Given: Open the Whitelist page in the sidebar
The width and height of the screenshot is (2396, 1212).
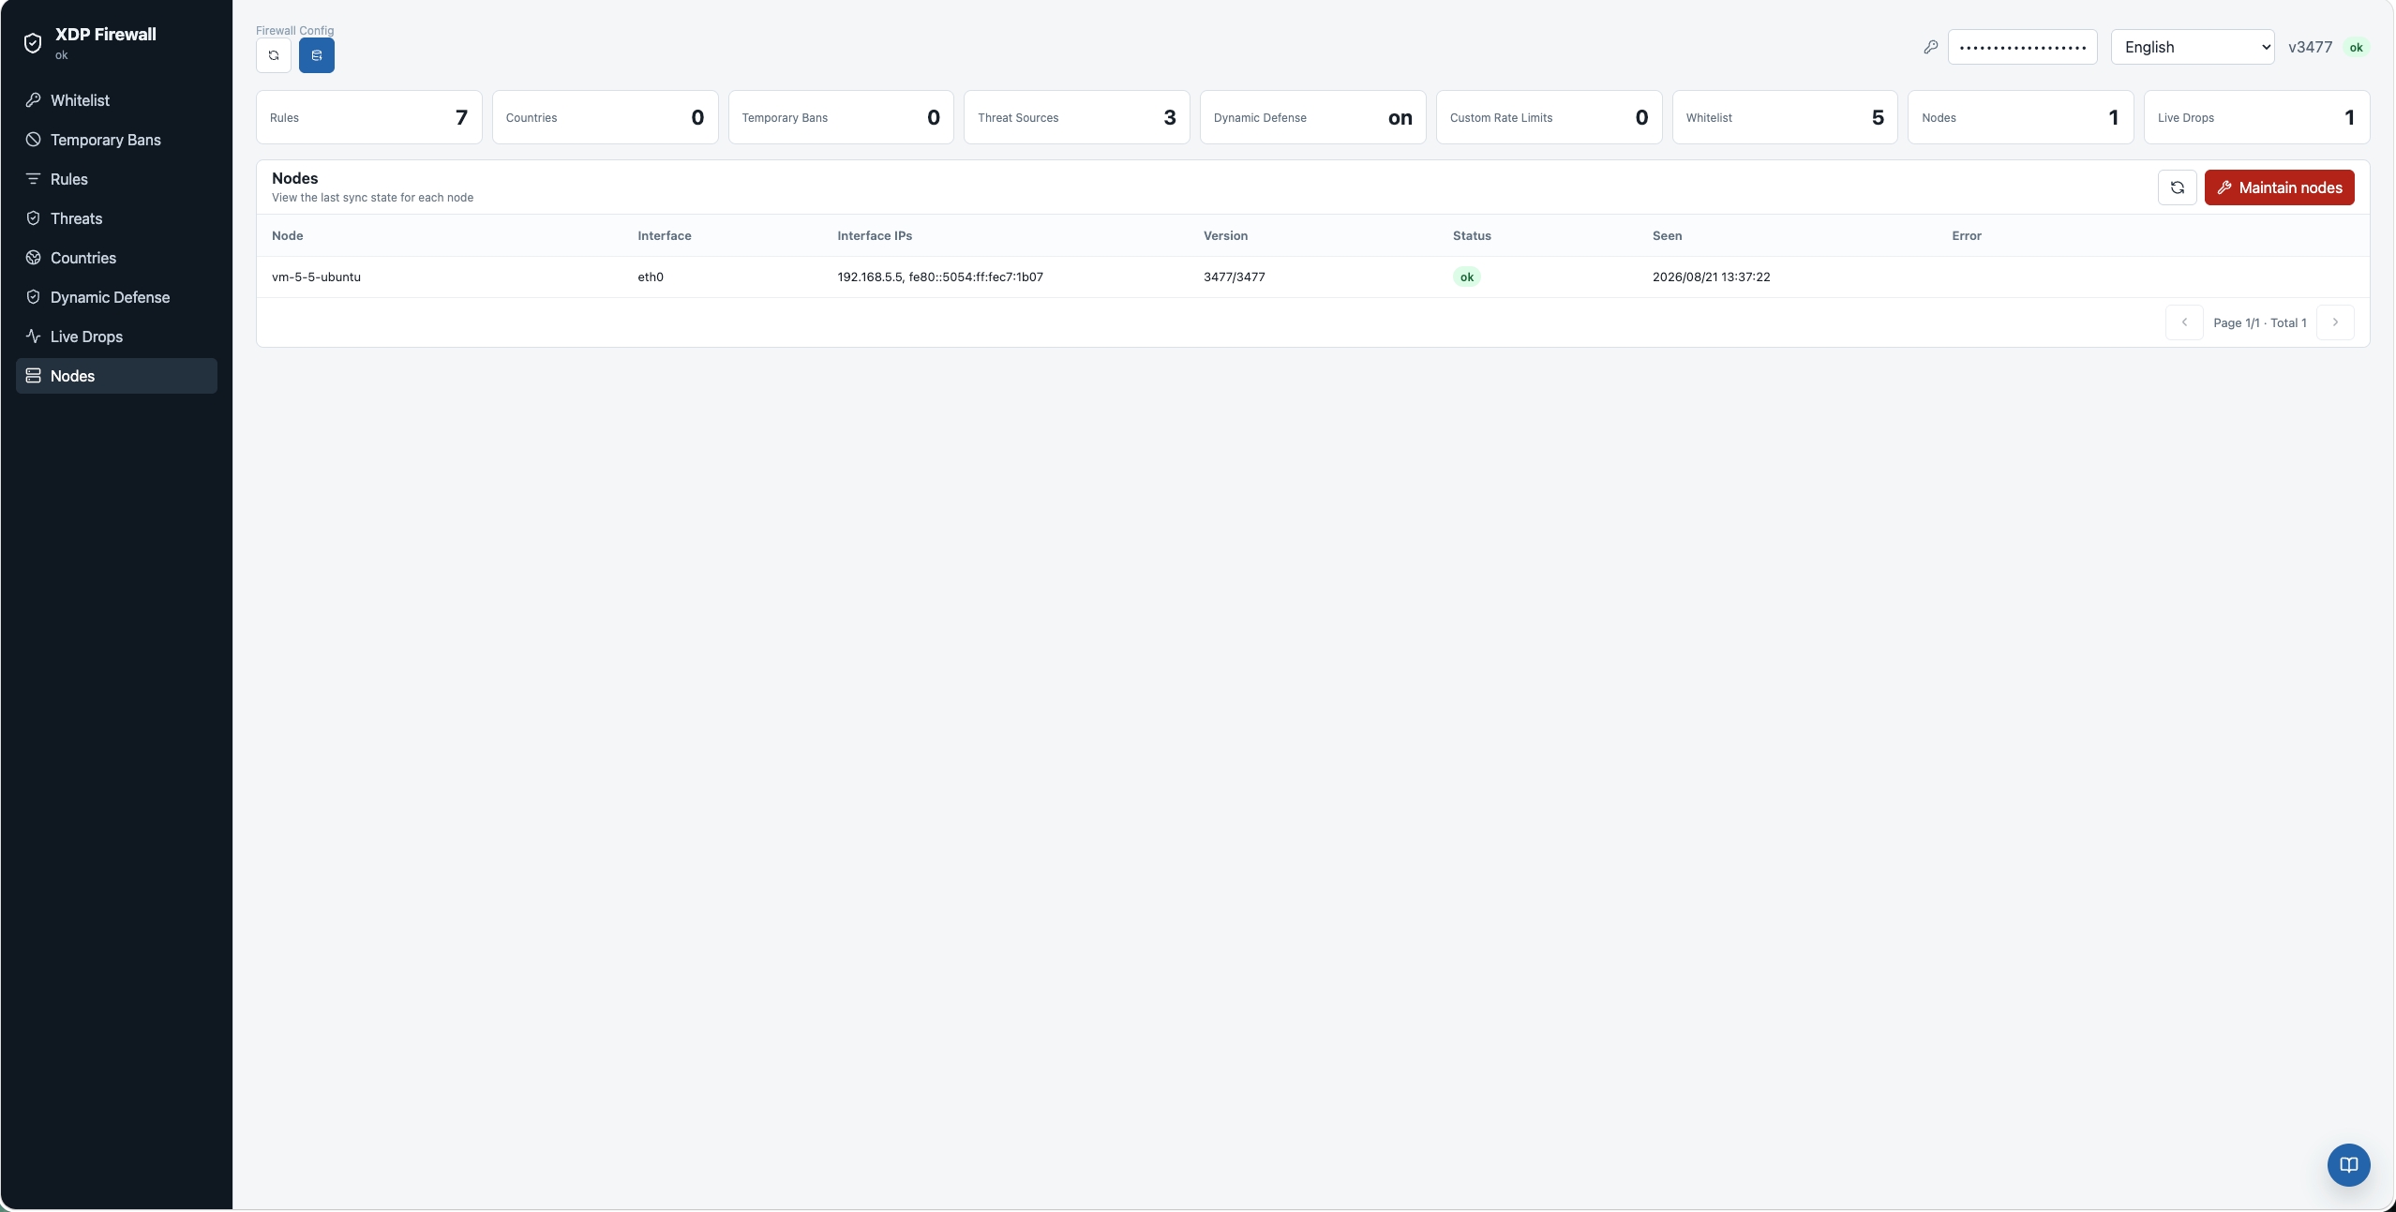Looking at the screenshot, I should pos(116,100).
